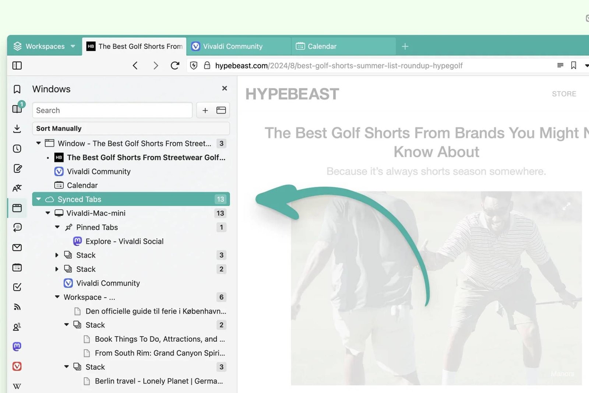Screen dimensions: 589x393
Task: Open the Calendar panel icon in sidebar
Action: (x=17, y=267)
